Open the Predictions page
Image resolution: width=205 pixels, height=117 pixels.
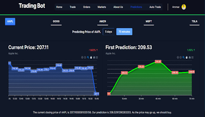click(136, 7)
